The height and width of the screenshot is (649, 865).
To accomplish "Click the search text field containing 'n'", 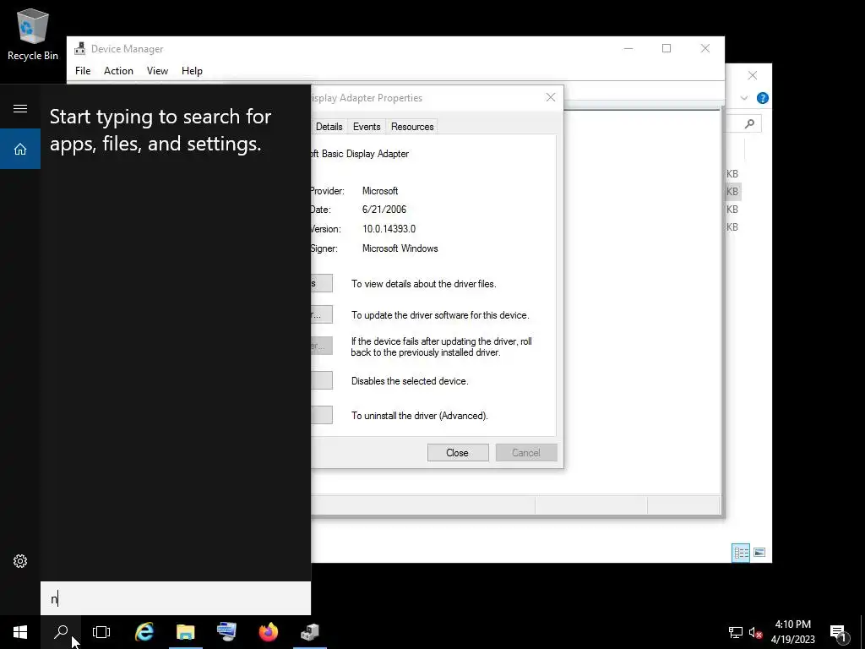I will tap(176, 598).
